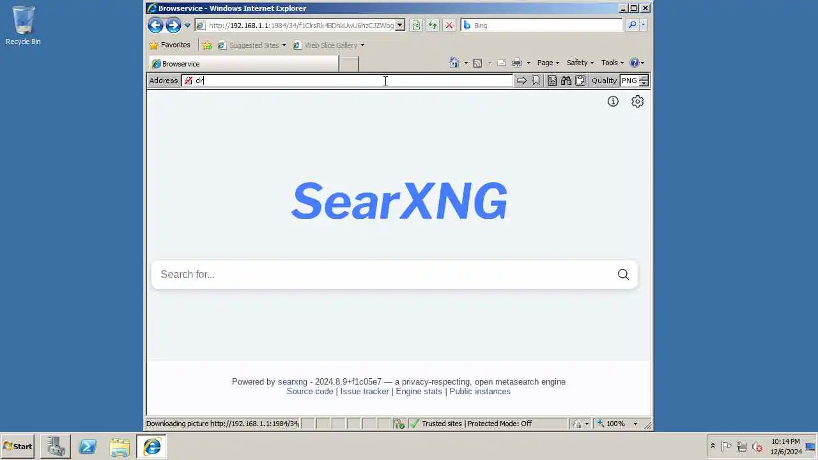Toggle Compatibility View icon
Screen dimensions: 818x460
coord(416,26)
